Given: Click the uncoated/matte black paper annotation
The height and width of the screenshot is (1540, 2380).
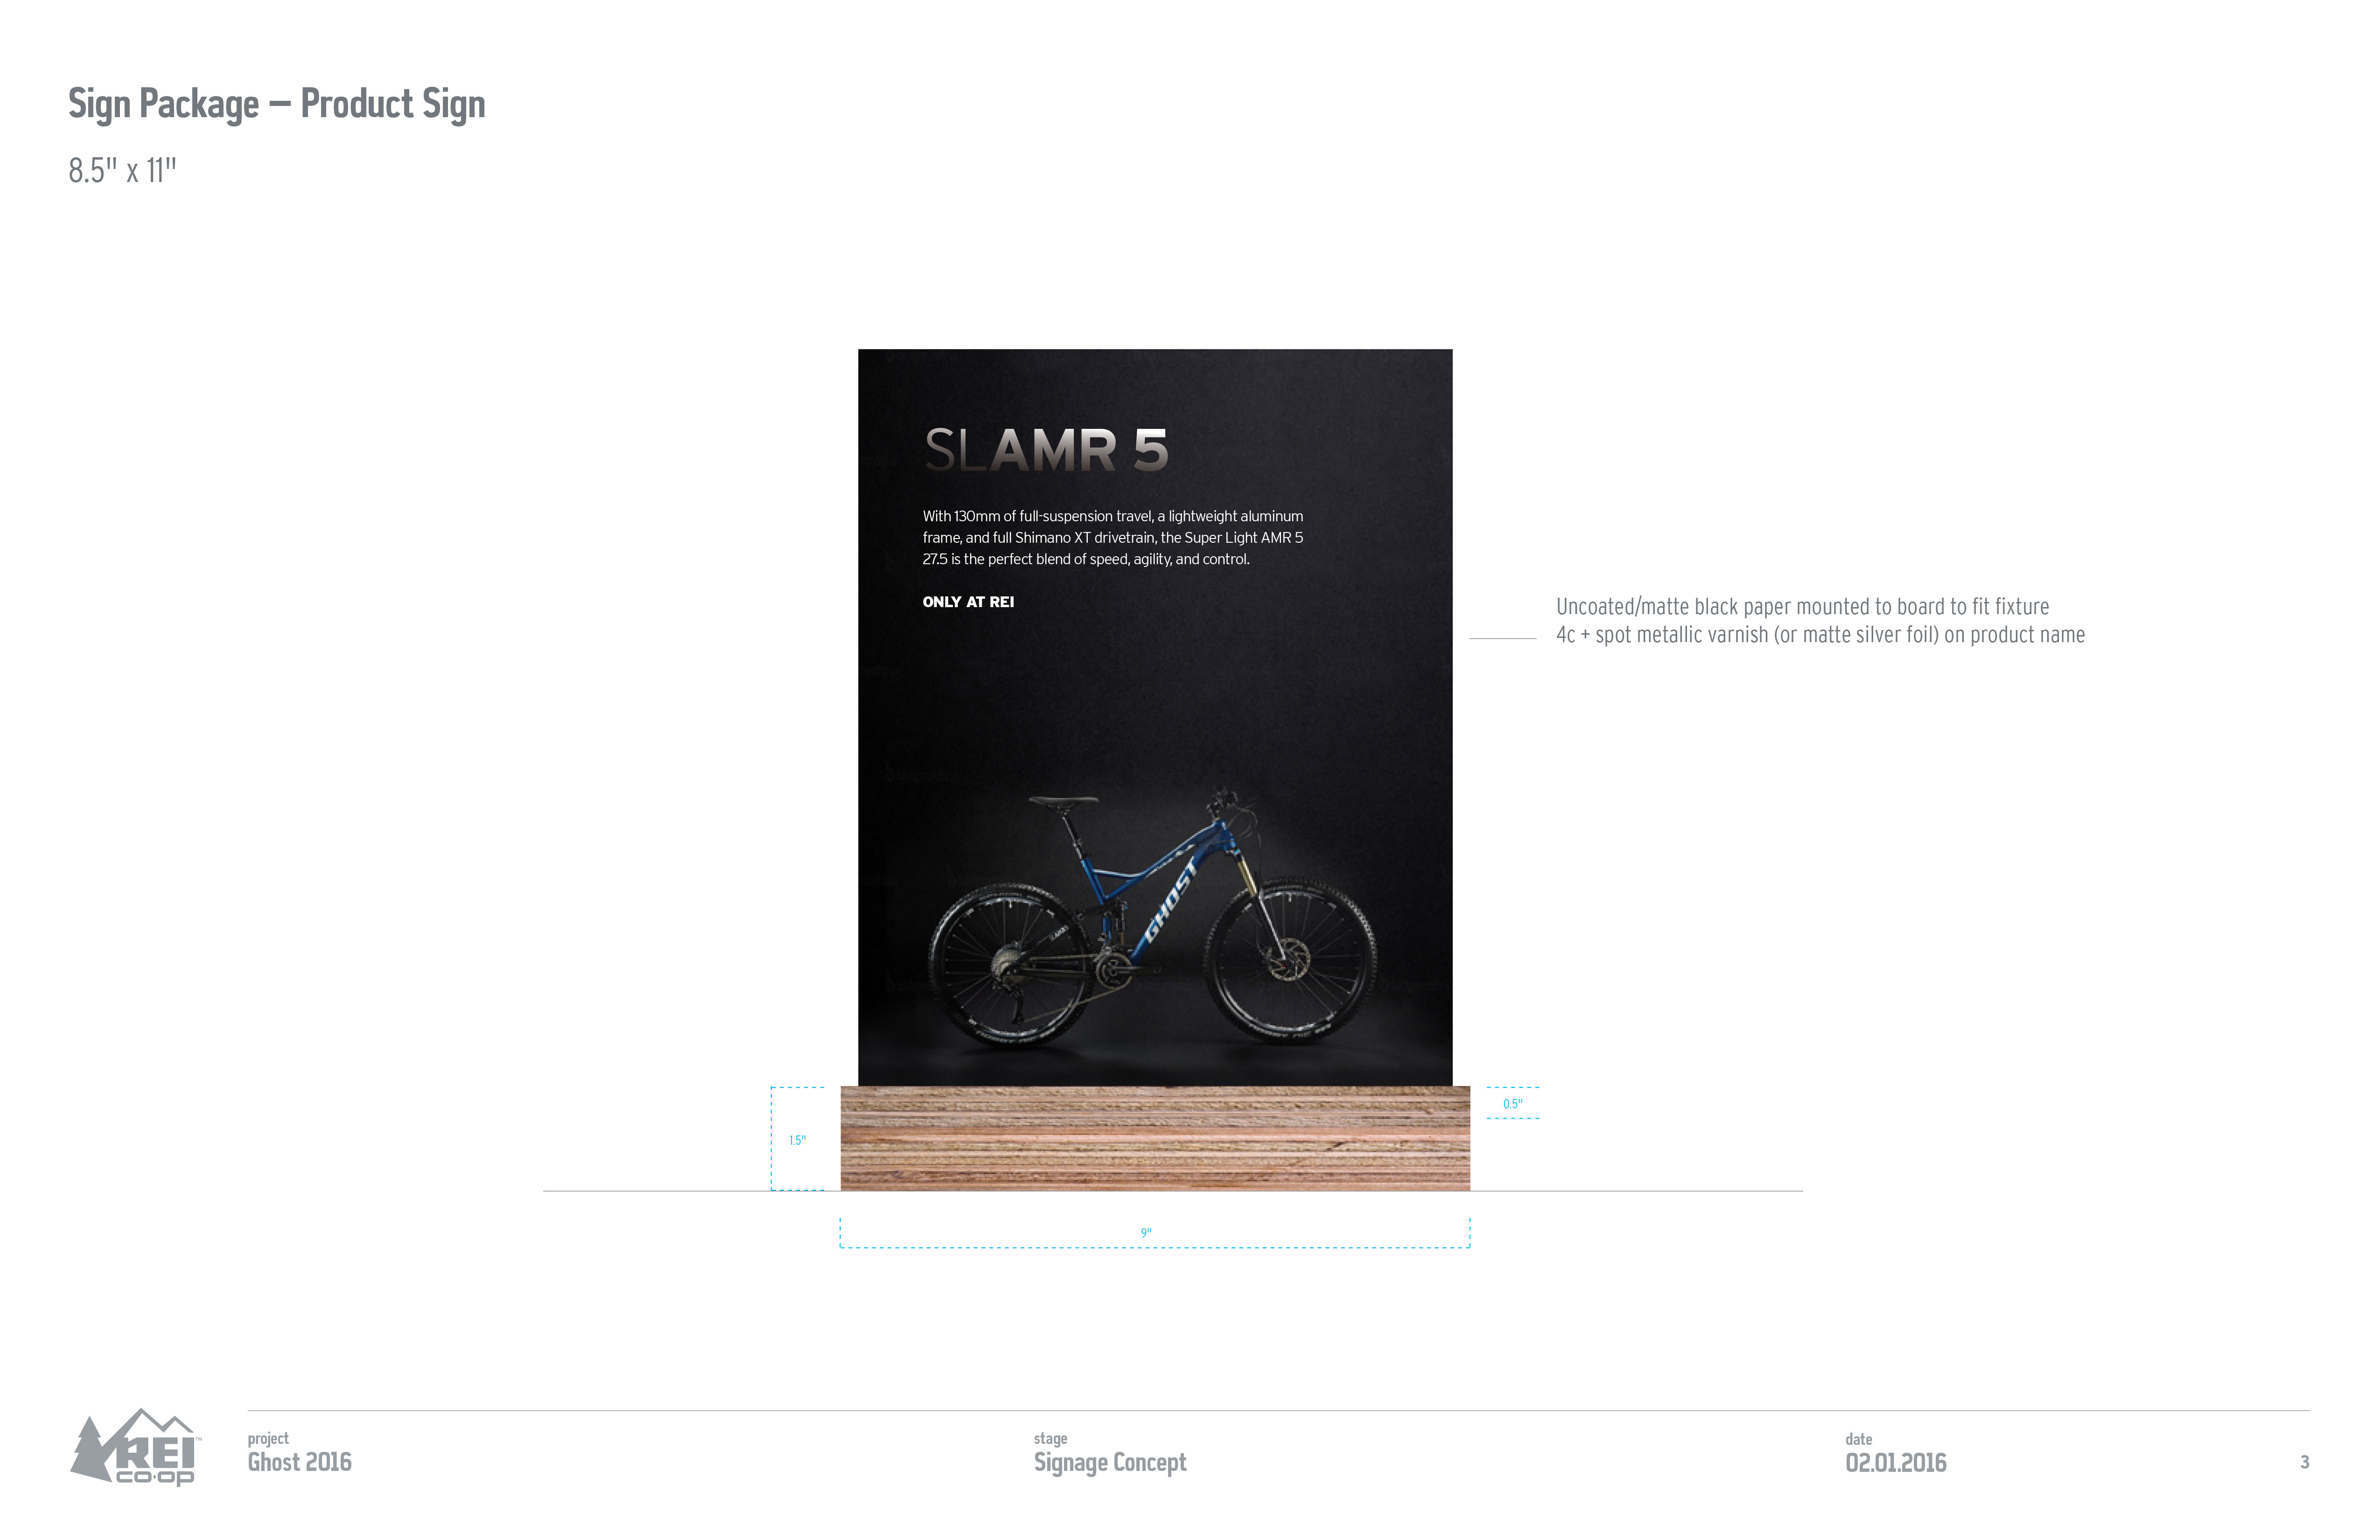Looking at the screenshot, I should (1802, 607).
